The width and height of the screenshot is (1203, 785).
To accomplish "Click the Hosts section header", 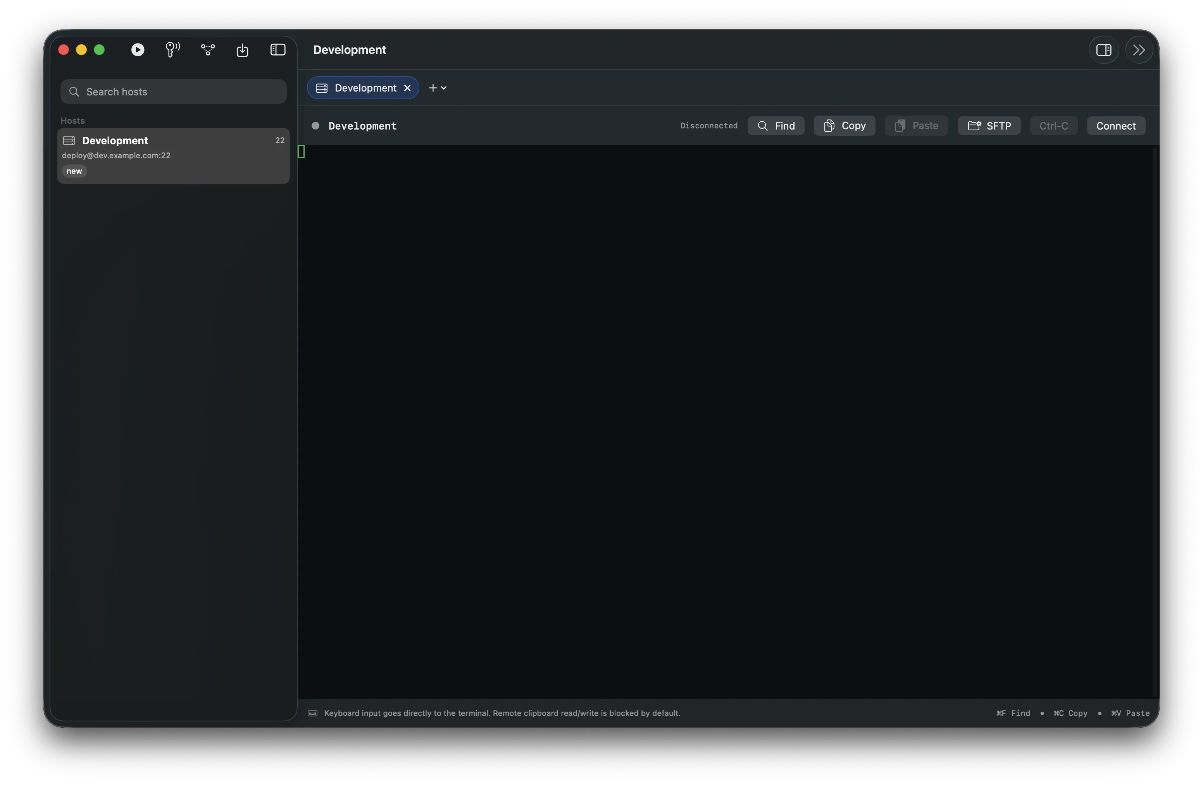I will coord(72,120).
